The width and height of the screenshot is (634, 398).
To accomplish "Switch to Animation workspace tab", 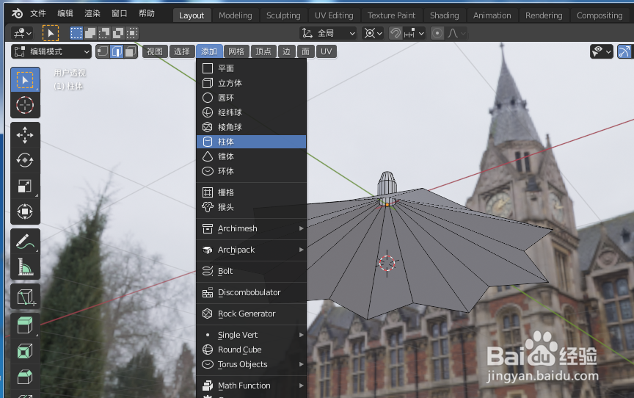I will pos(492,15).
